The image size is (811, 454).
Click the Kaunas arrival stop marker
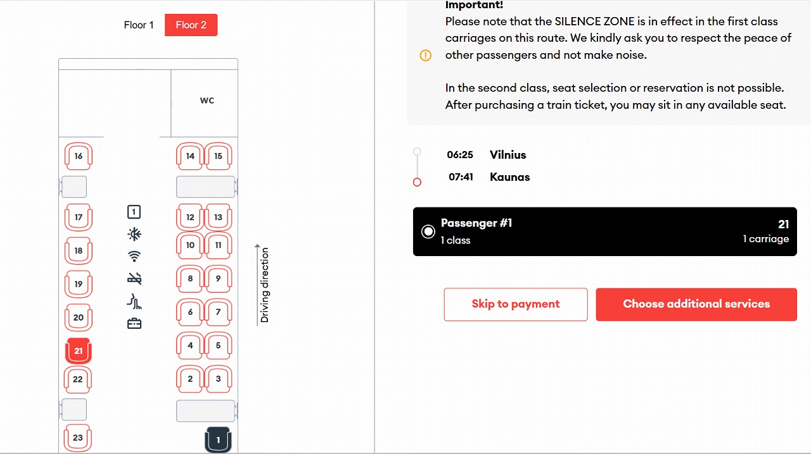tap(417, 182)
